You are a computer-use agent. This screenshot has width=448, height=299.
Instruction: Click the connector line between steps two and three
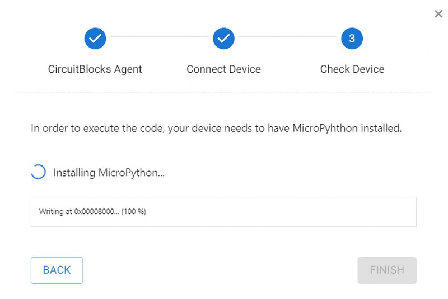point(288,37)
